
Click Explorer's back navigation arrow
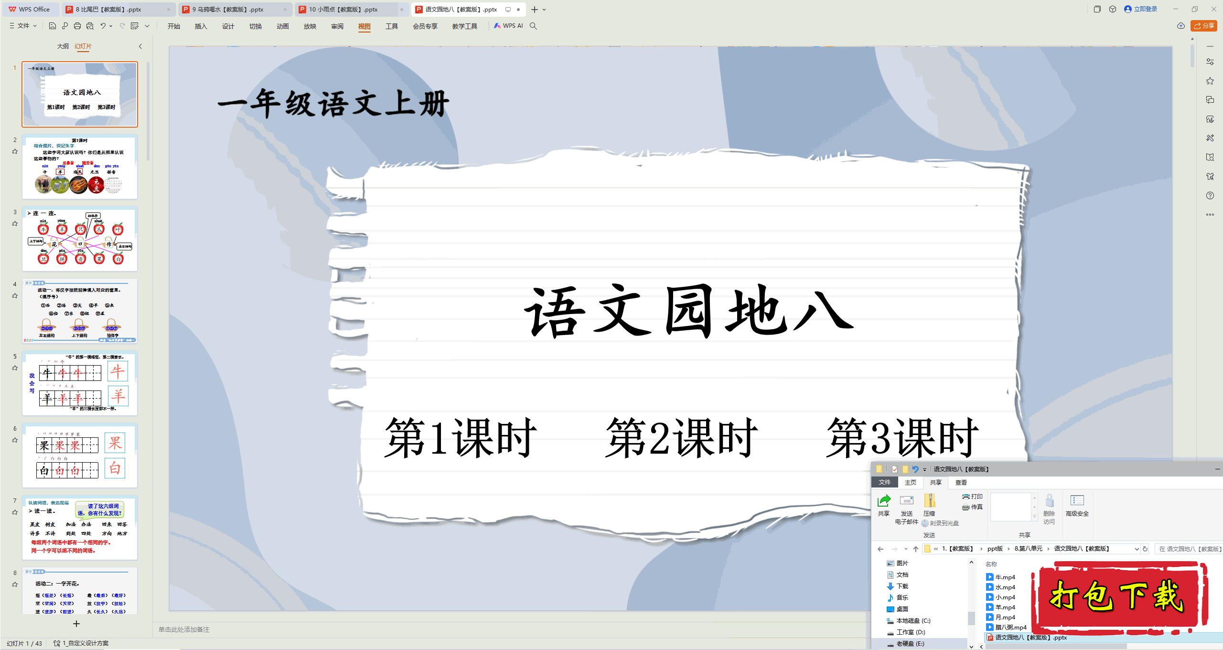tap(880, 549)
